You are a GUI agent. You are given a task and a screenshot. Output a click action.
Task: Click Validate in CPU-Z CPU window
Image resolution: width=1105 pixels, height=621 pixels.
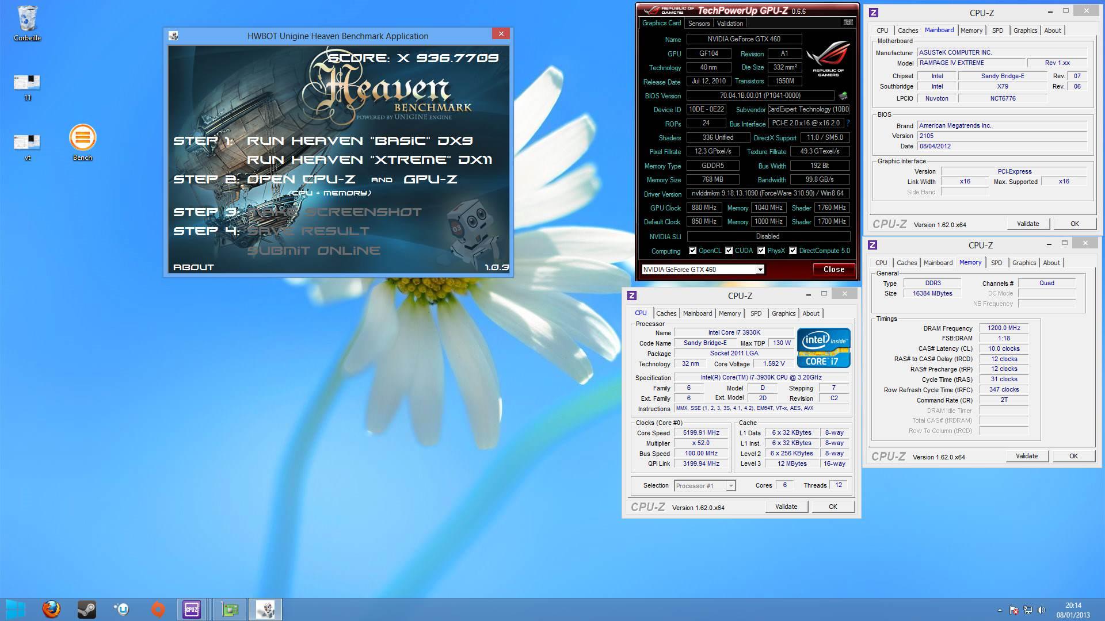click(x=786, y=507)
